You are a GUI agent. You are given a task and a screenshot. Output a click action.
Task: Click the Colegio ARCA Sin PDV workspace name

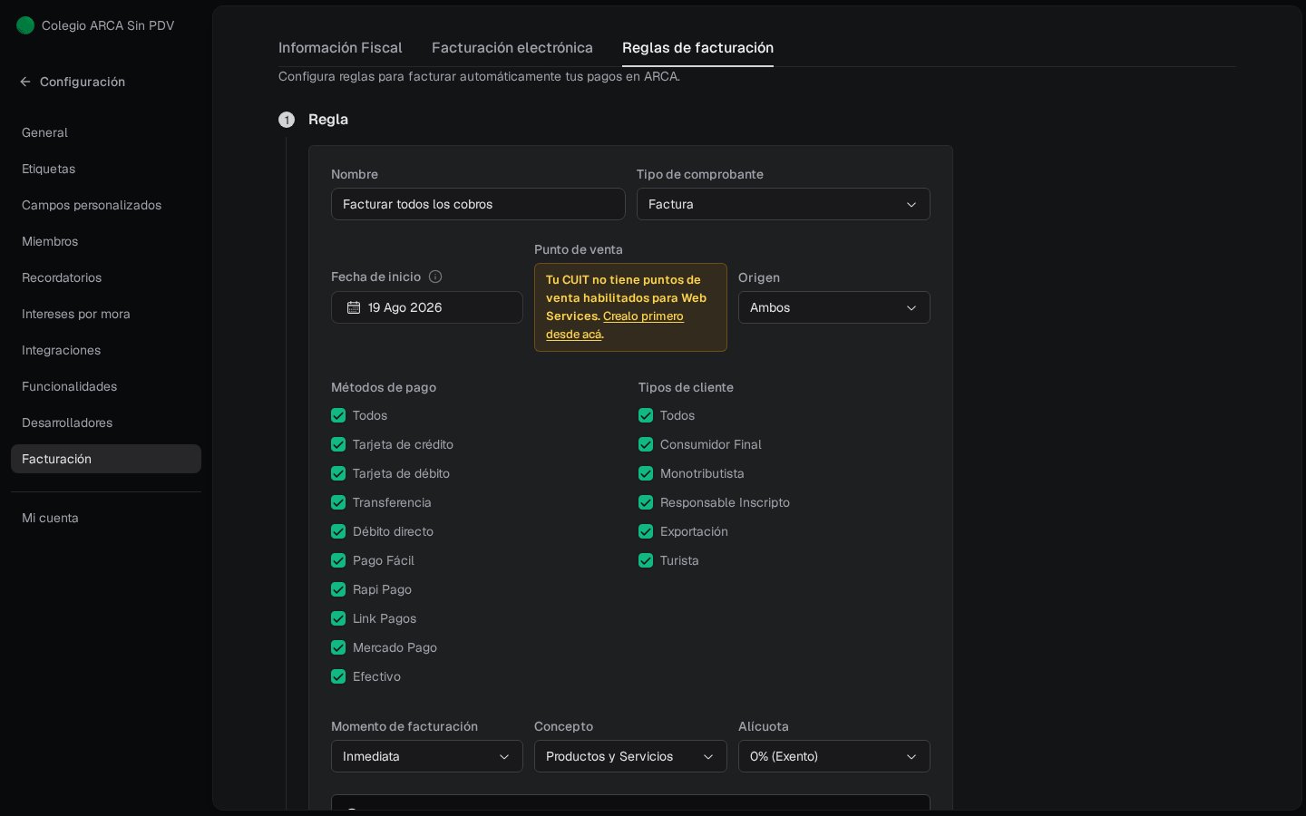(108, 25)
